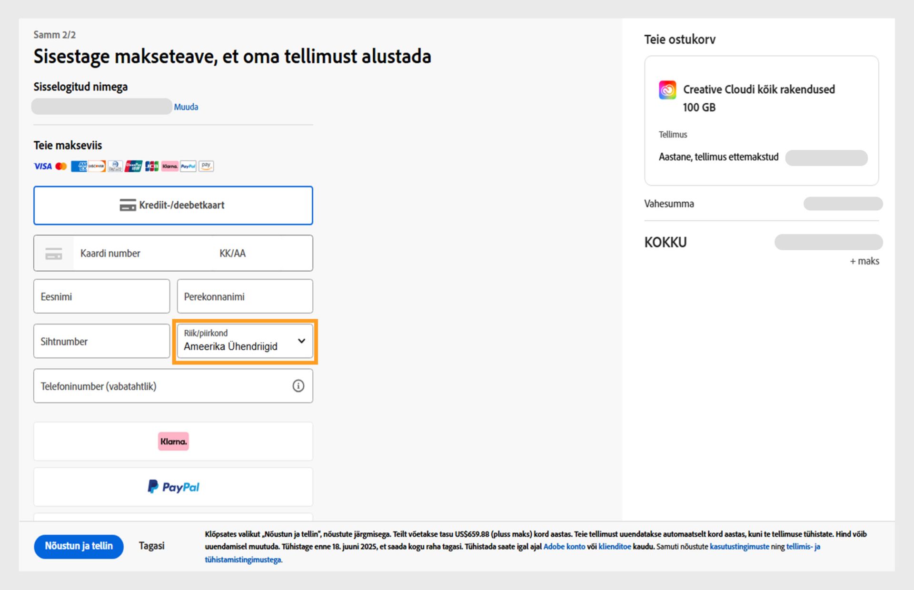The height and width of the screenshot is (590, 914).
Task: Click the Mastercard logo icon
Action: [61, 166]
